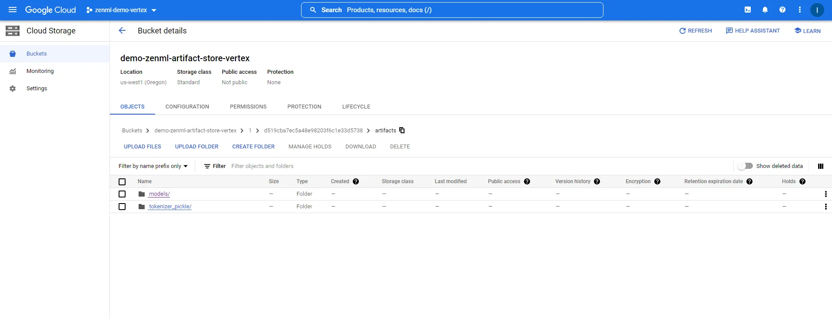Select Monitoring in the sidebar
This screenshot has height=319, width=832.
(55, 71)
